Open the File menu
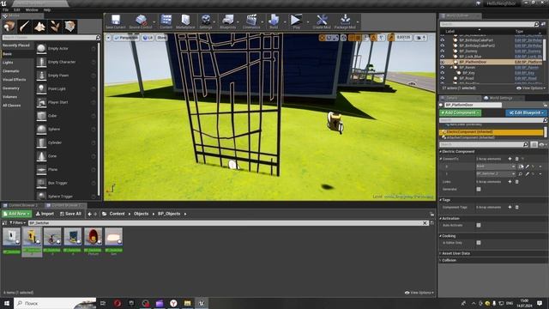The height and width of the screenshot is (309, 549). point(6,9)
